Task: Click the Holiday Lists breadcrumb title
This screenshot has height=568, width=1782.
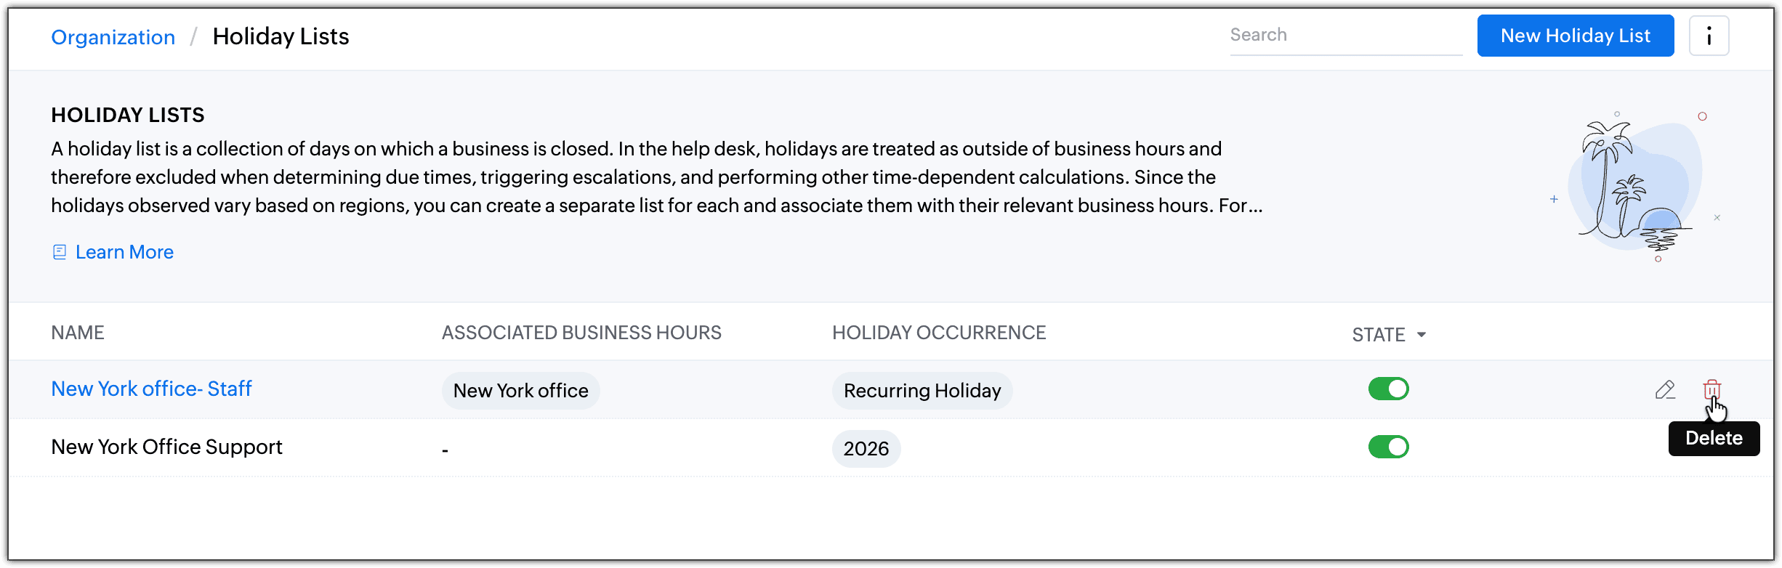Action: pos(281,36)
